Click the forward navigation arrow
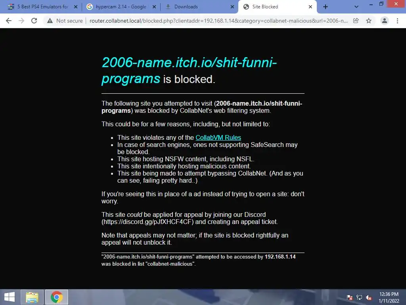 21,21
